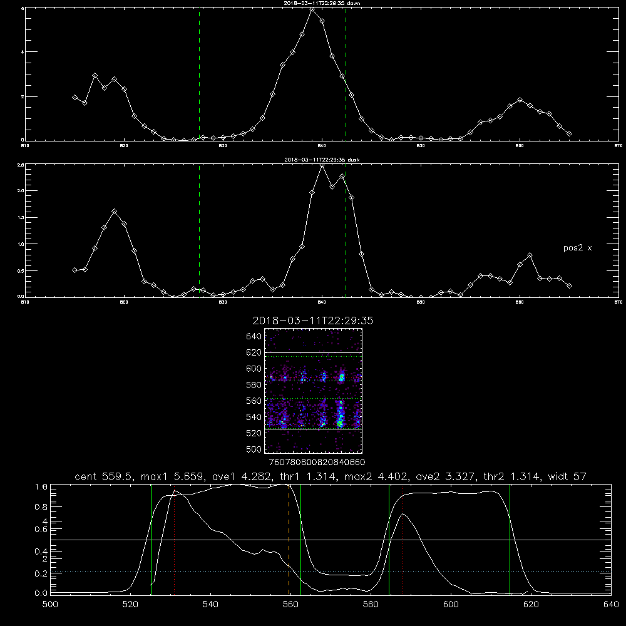
Task: Click the 0.0 label on bottom plot y-axis
Action: [41, 593]
